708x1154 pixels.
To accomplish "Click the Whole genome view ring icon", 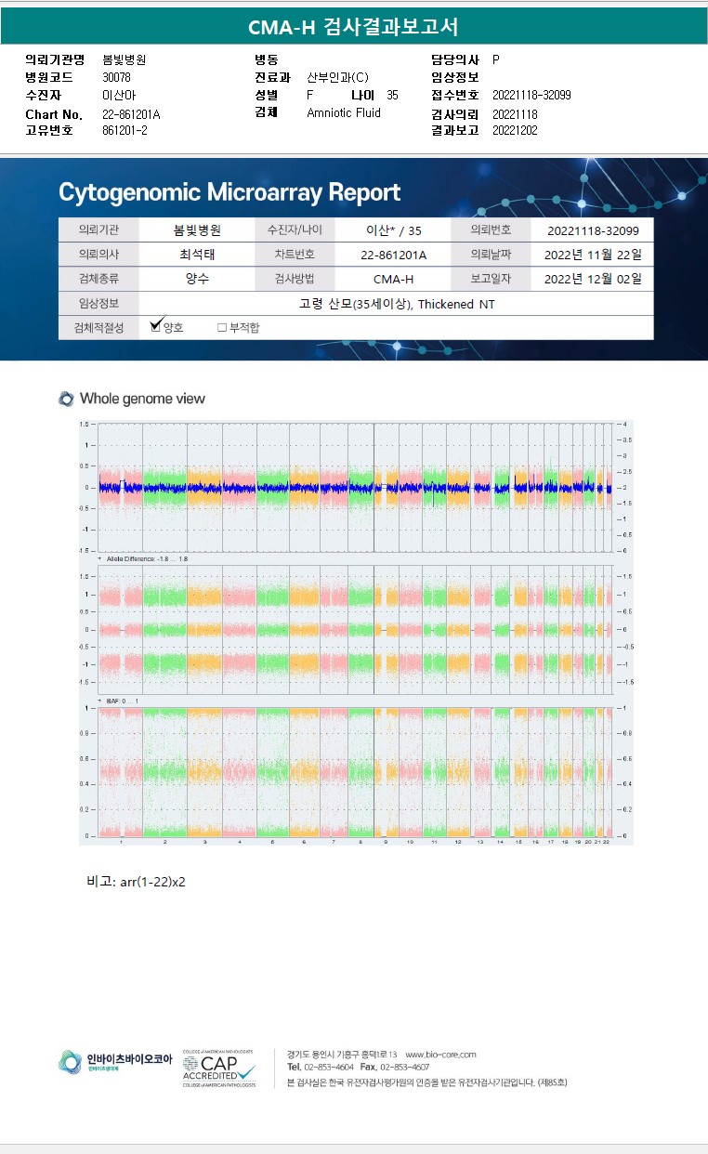I will tap(66, 399).
